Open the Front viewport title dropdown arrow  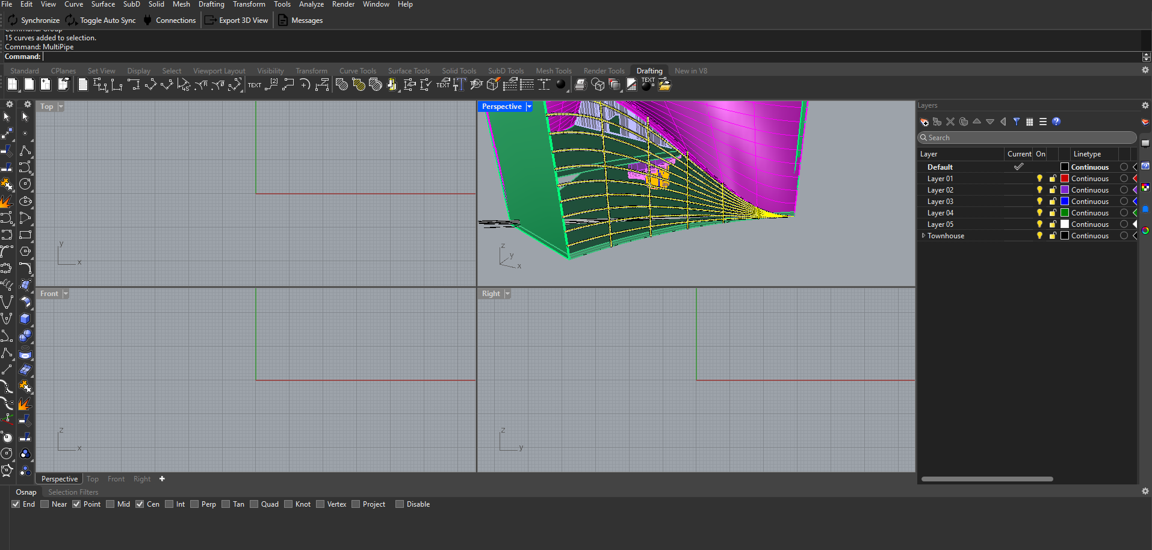(66, 294)
